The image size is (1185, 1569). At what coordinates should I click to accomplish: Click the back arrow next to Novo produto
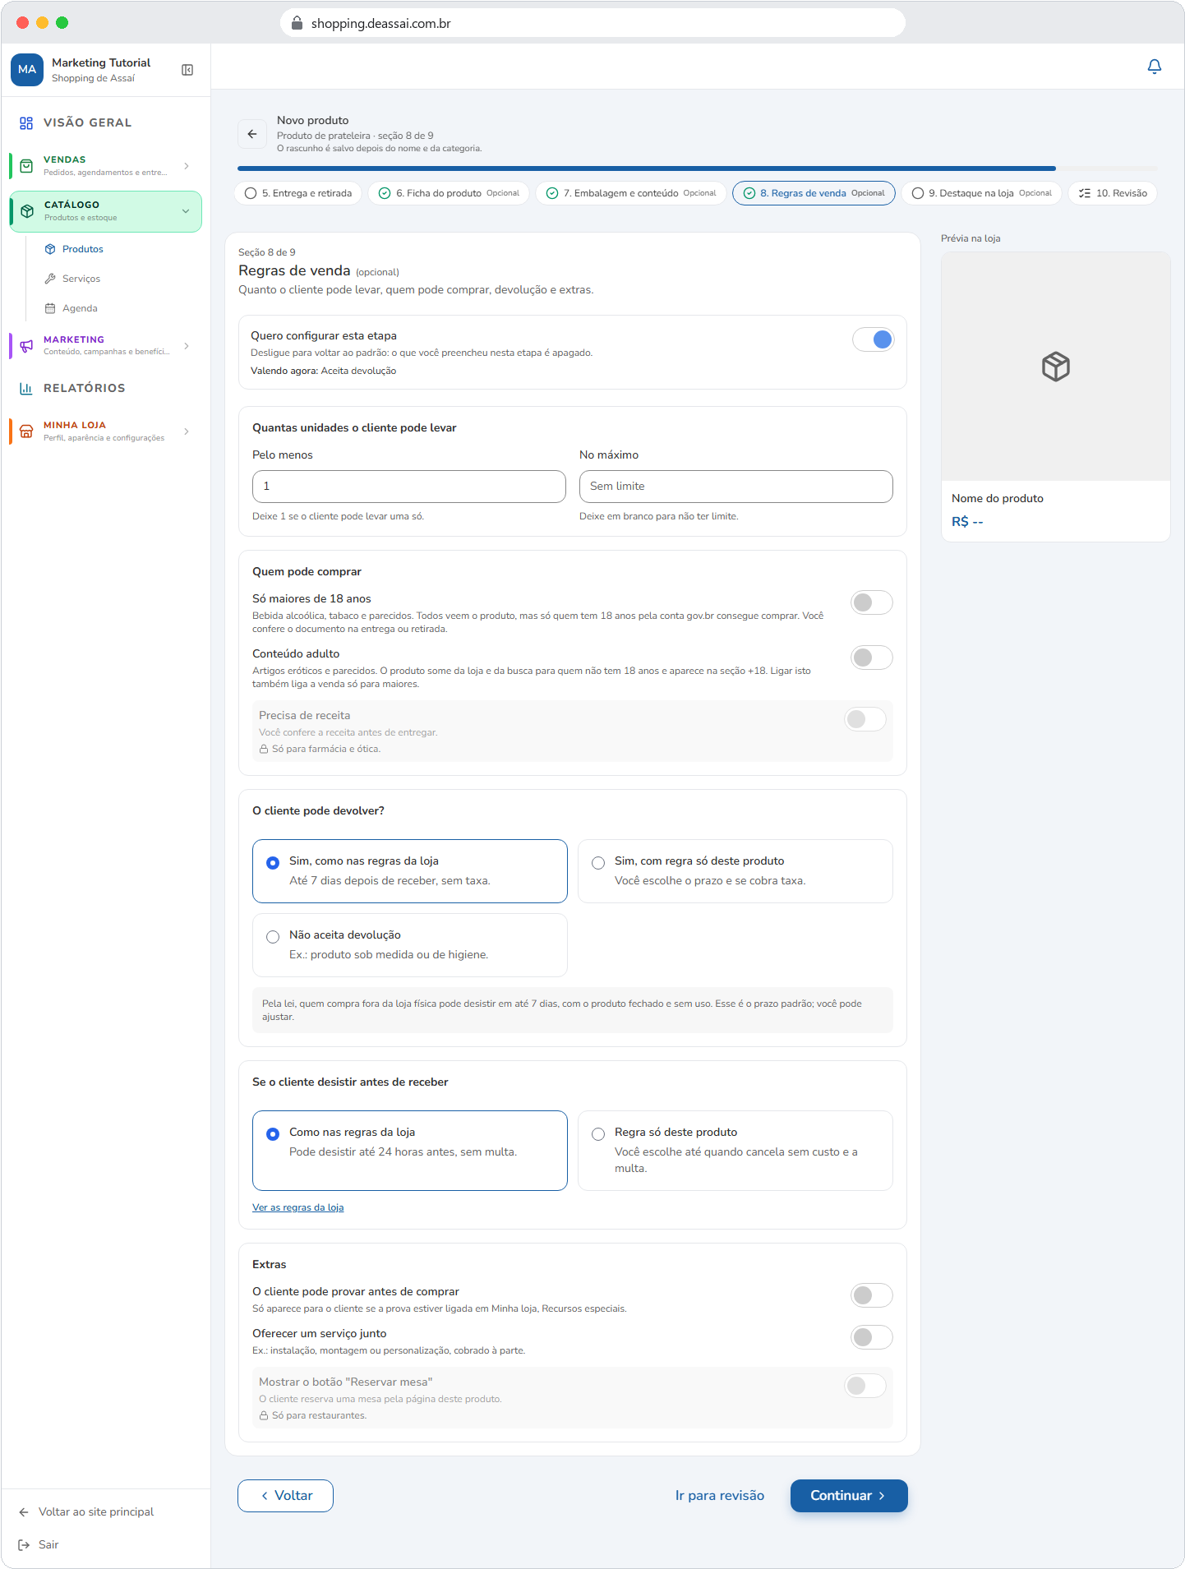252,134
